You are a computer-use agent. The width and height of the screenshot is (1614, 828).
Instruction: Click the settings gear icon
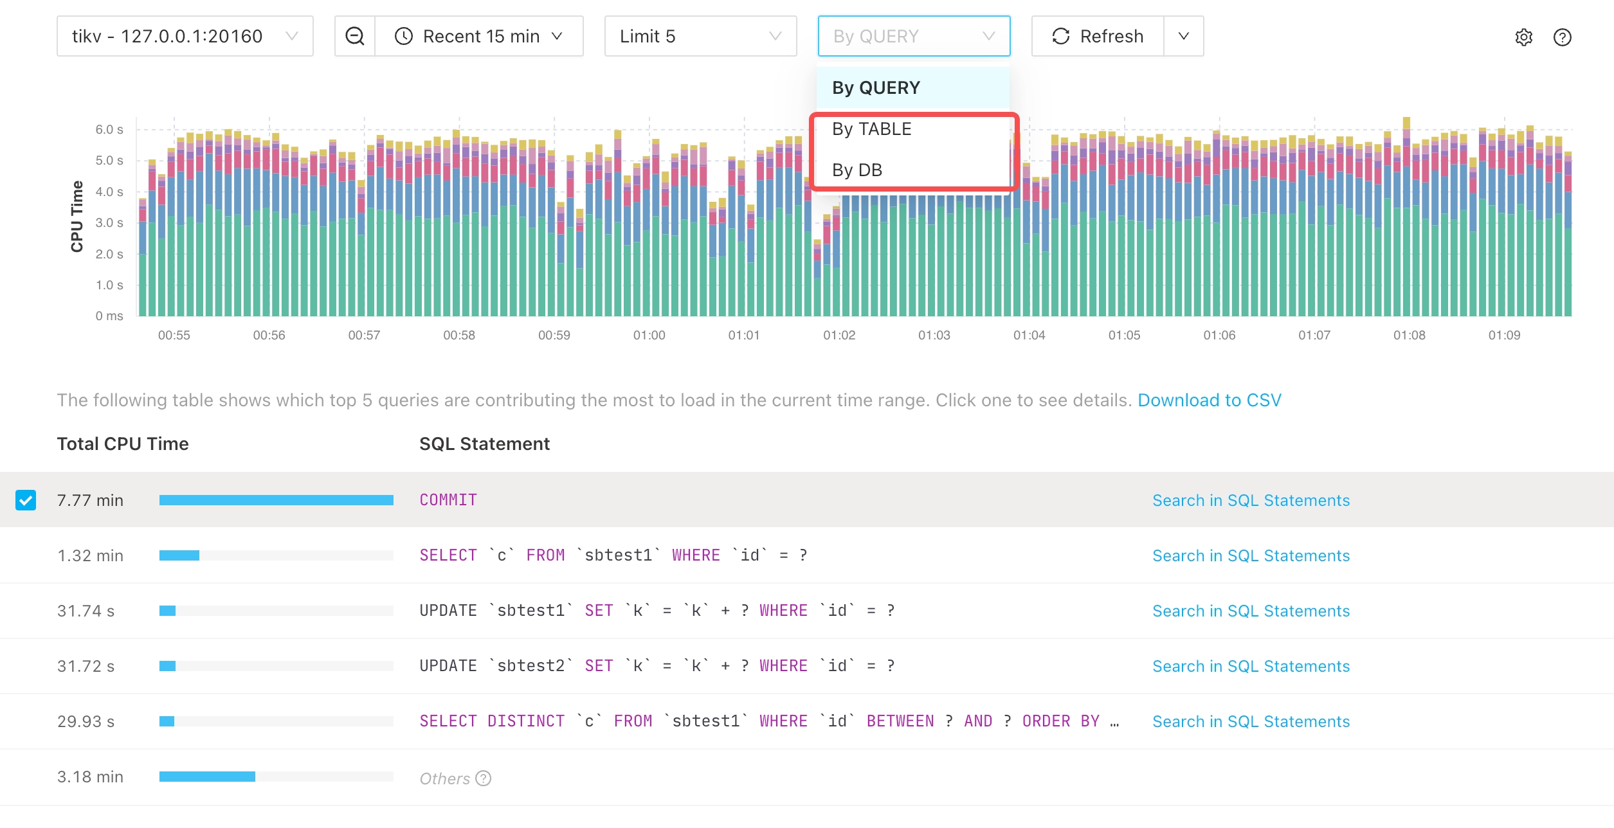(x=1523, y=37)
